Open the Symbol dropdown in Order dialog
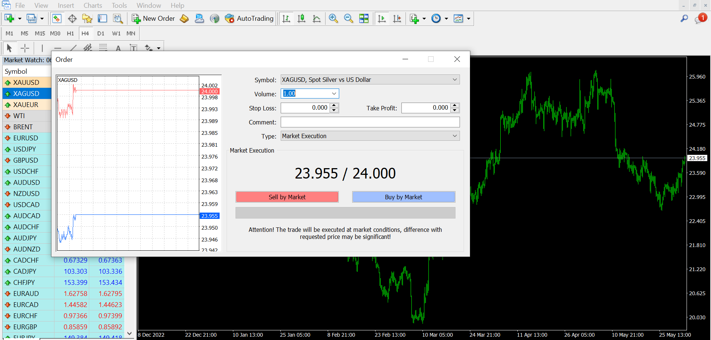 455,80
